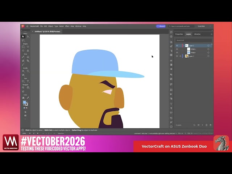
Task: Click the blue Fill color swatch
Action: pyautogui.click(x=24, y=102)
